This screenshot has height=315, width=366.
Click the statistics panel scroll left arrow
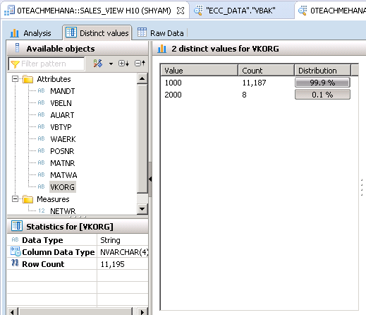[13, 311]
